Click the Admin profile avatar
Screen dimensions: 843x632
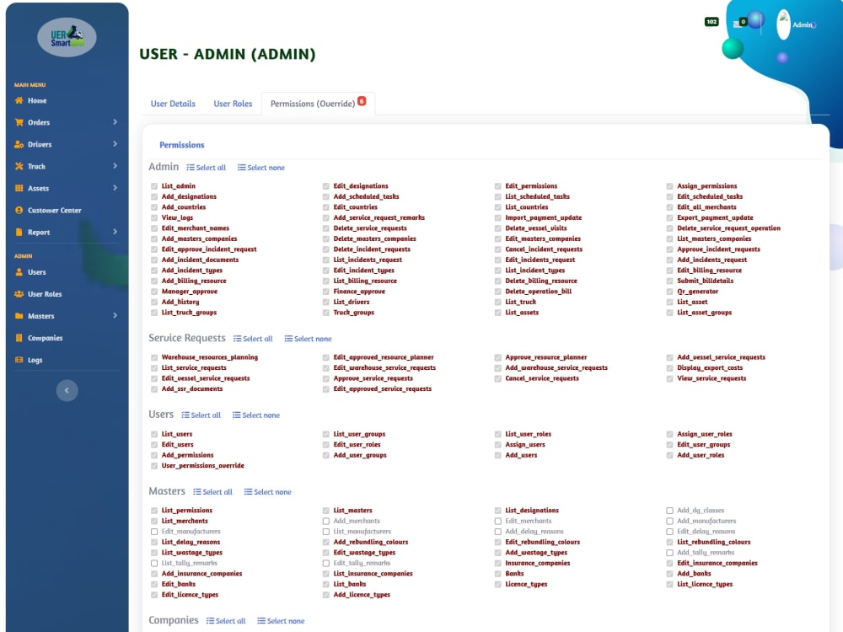(784, 24)
